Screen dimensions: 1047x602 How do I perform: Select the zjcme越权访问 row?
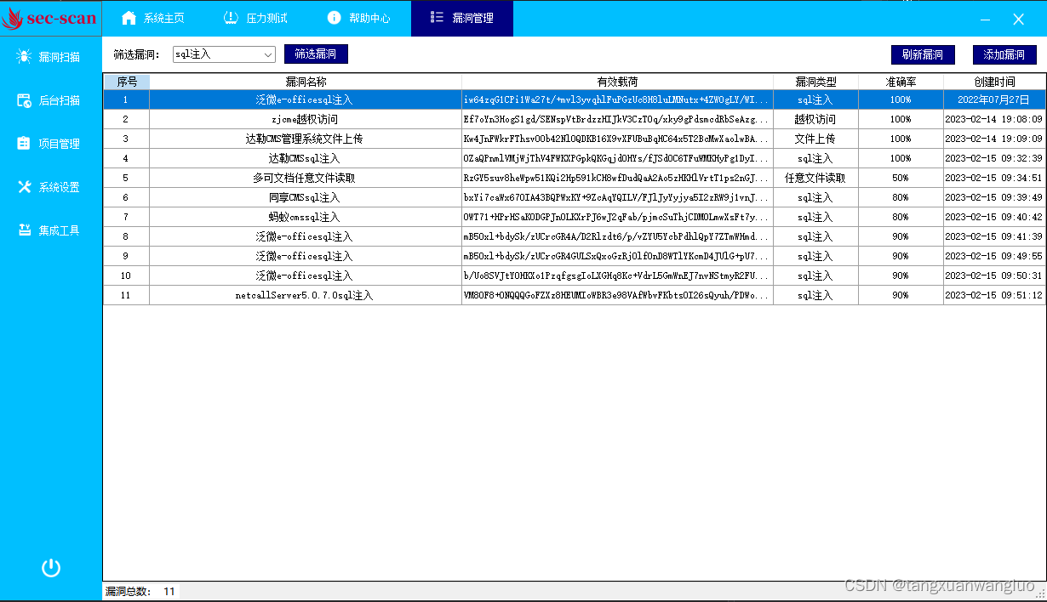point(575,119)
